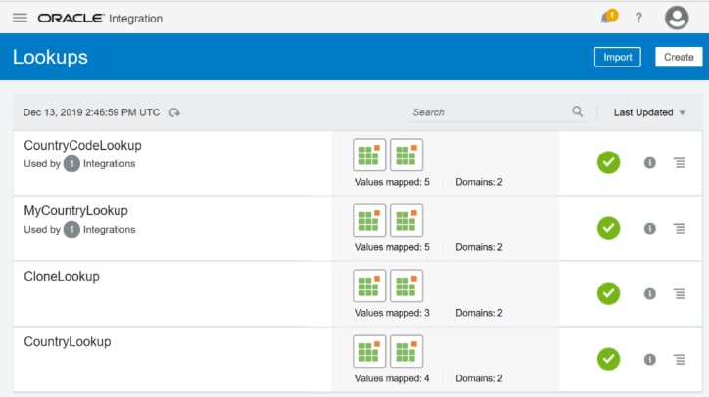Show info details for CountryCodeLookup
Viewport: 709px width, 397px height.
[649, 162]
